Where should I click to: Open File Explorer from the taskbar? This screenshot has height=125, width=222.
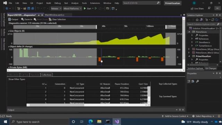click(x=99, y=122)
